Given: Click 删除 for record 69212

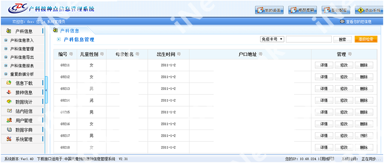Looking at the screenshot, I should [x=364, y=77].
